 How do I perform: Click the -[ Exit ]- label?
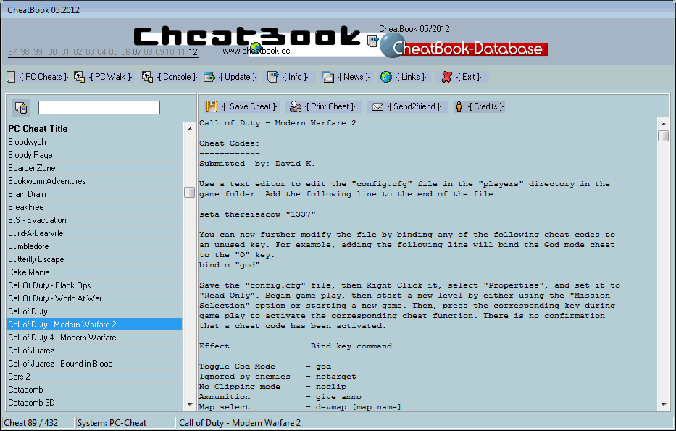tap(469, 78)
